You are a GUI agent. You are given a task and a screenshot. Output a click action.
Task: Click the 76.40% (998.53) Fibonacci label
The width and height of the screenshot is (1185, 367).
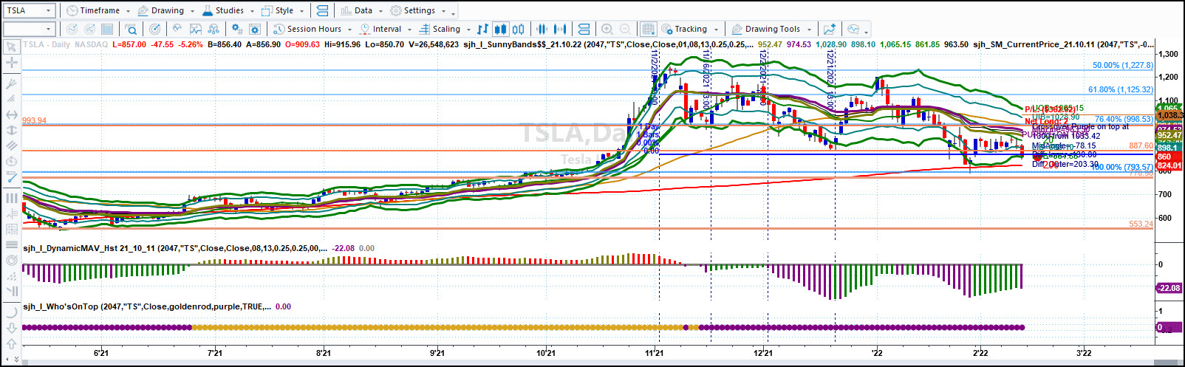(1124, 119)
